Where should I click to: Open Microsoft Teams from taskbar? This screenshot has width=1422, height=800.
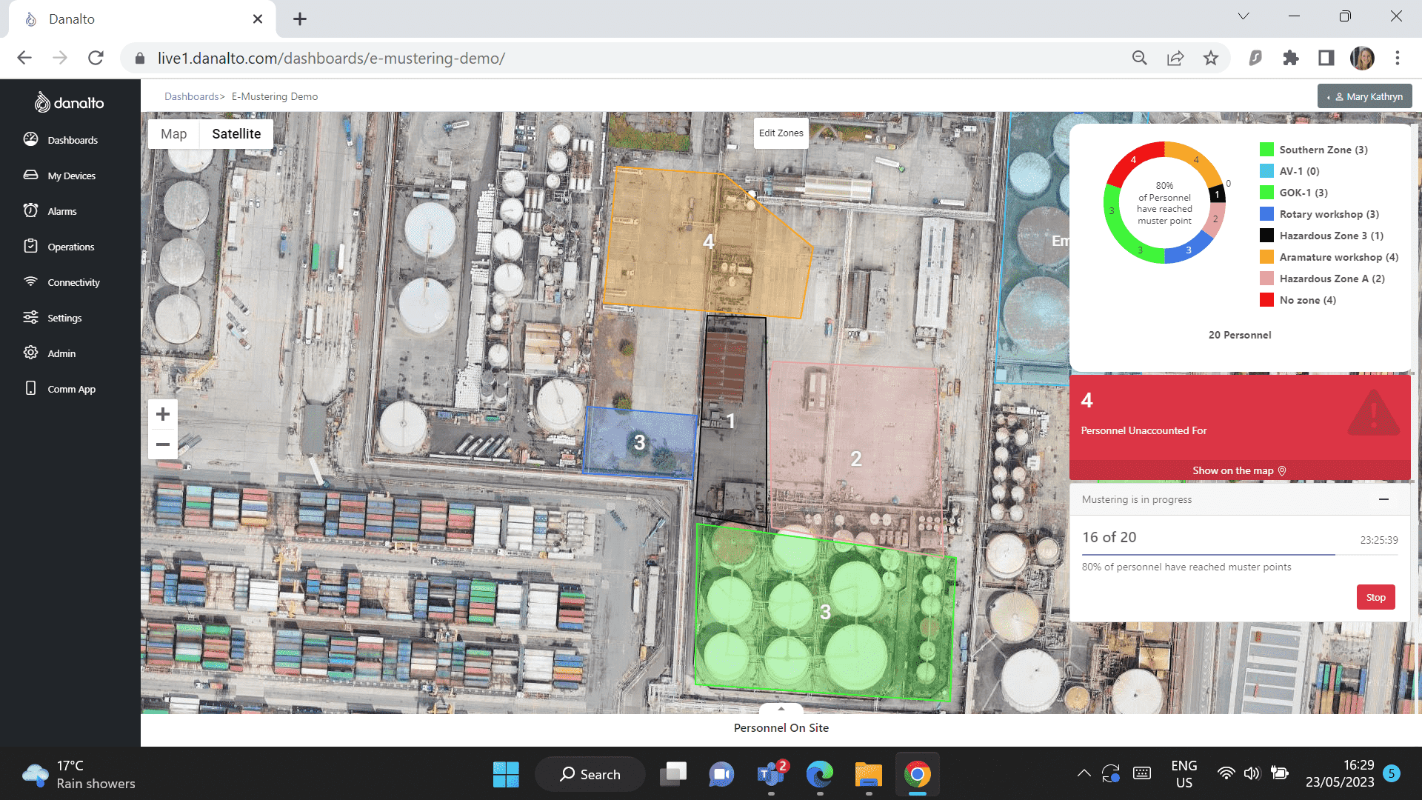tap(771, 774)
